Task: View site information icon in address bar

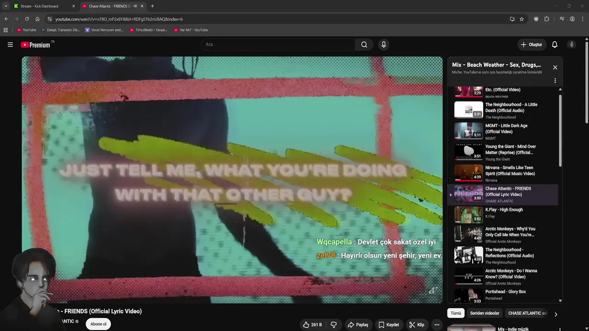Action: (x=50, y=19)
